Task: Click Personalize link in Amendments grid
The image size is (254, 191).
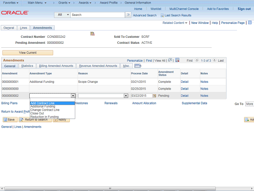Action: point(135,60)
